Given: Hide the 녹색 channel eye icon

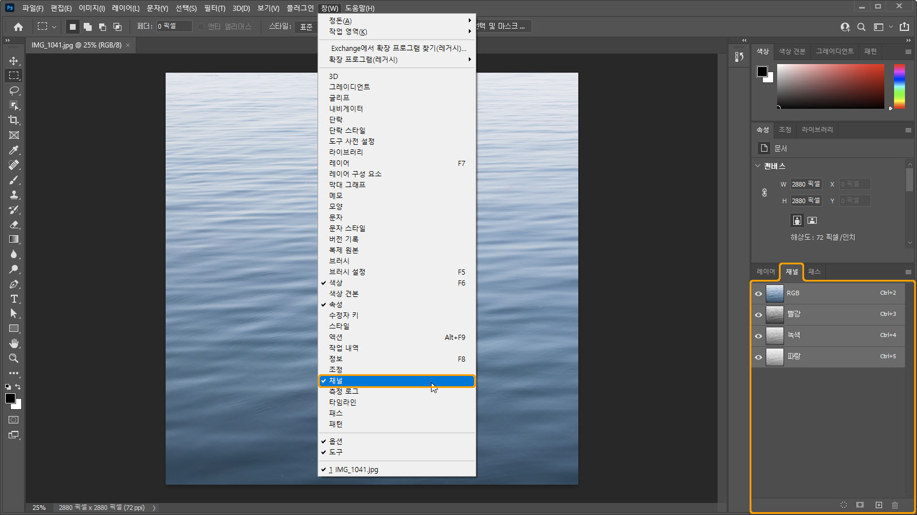Looking at the screenshot, I should click(x=758, y=336).
